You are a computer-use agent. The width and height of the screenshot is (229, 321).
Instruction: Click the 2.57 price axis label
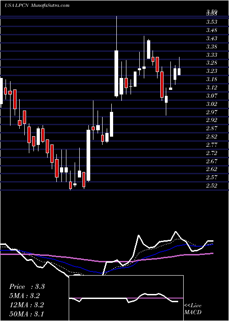coord(212,177)
